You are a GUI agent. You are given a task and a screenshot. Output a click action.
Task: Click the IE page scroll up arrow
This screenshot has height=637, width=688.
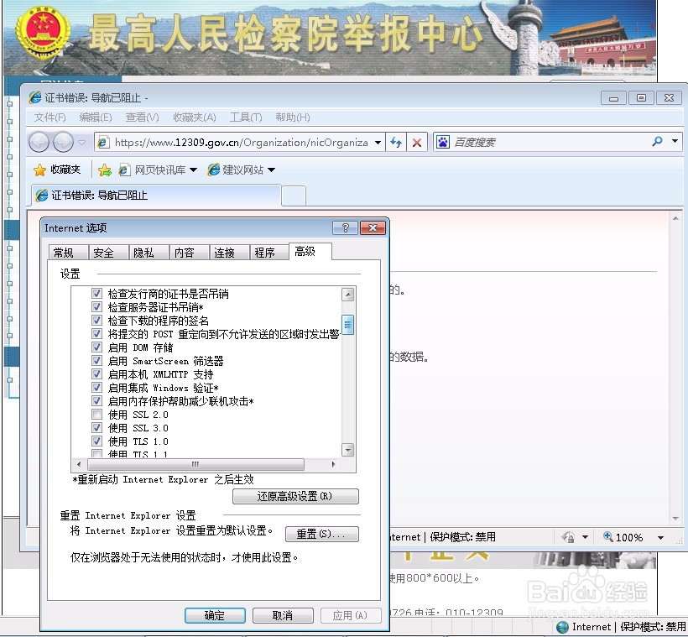point(675,218)
